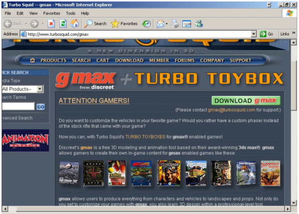
Task: Click the Mail envelope icon
Action: (160, 24)
